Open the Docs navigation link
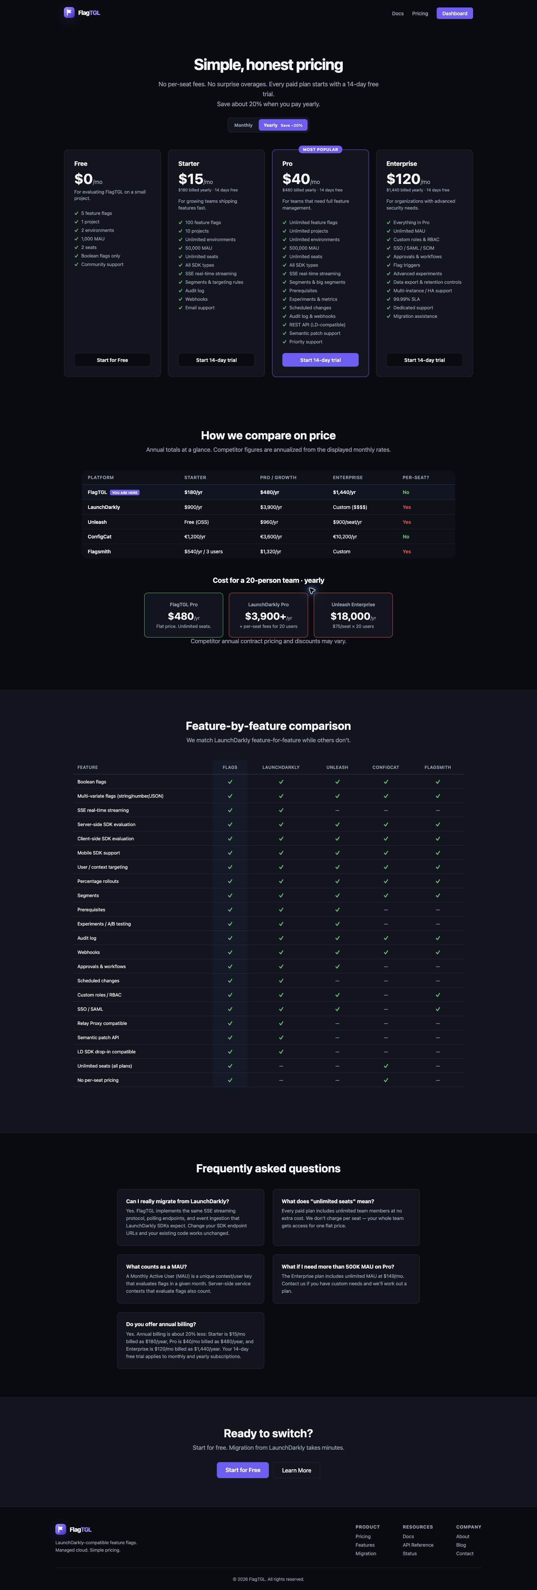The height and width of the screenshot is (1590, 537). [397, 13]
